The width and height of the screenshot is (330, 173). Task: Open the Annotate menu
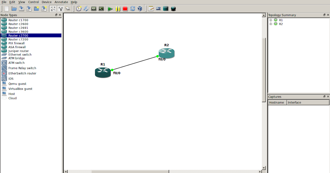[x=61, y=2]
